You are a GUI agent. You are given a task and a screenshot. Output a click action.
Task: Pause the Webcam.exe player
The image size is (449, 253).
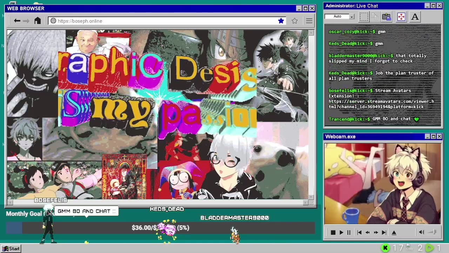tap(349, 232)
